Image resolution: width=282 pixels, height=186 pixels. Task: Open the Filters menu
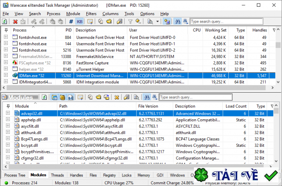(x=91, y=14)
